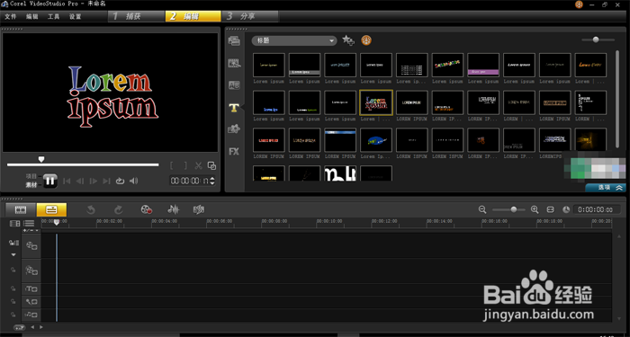This screenshot has width=630, height=337.
Task: Adjust the preview timecode stepper arrows
Action: [x=212, y=181]
